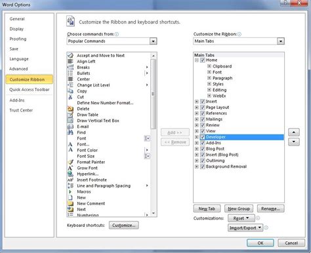Image resolution: width=311 pixels, height=253 pixels.
Task: Open the Trust Center category
Action: click(x=21, y=110)
